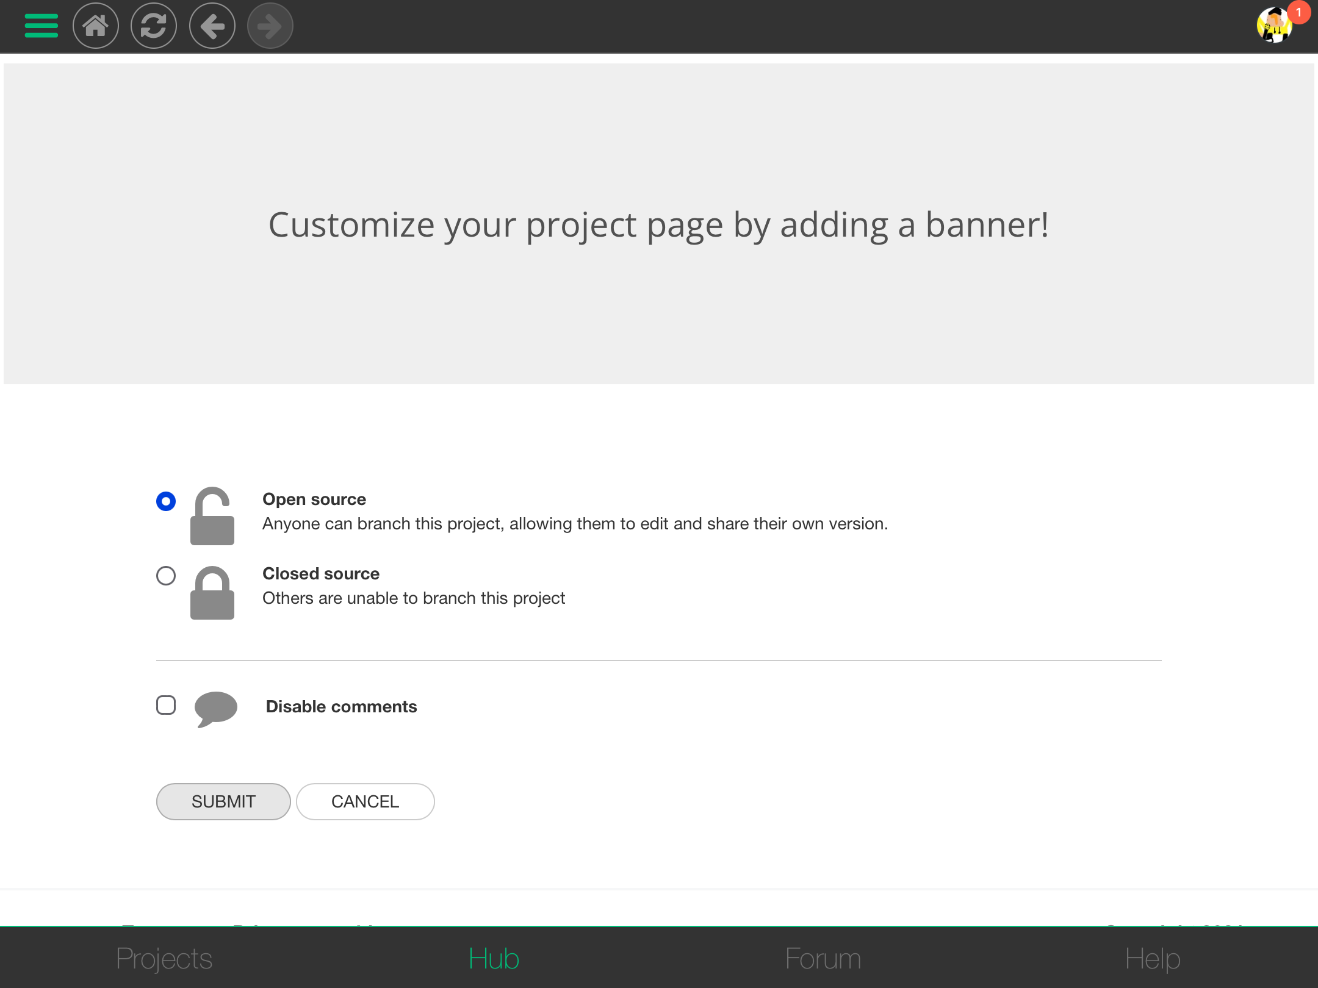The width and height of the screenshot is (1318, 988).
Task: Open the Forum tab
Action: [x=823, y=959]
